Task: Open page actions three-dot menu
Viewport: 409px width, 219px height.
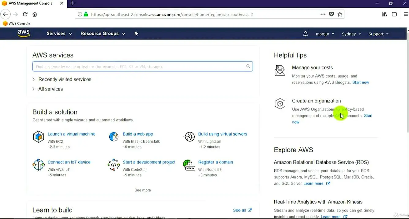Action: [x=323, y=14]
